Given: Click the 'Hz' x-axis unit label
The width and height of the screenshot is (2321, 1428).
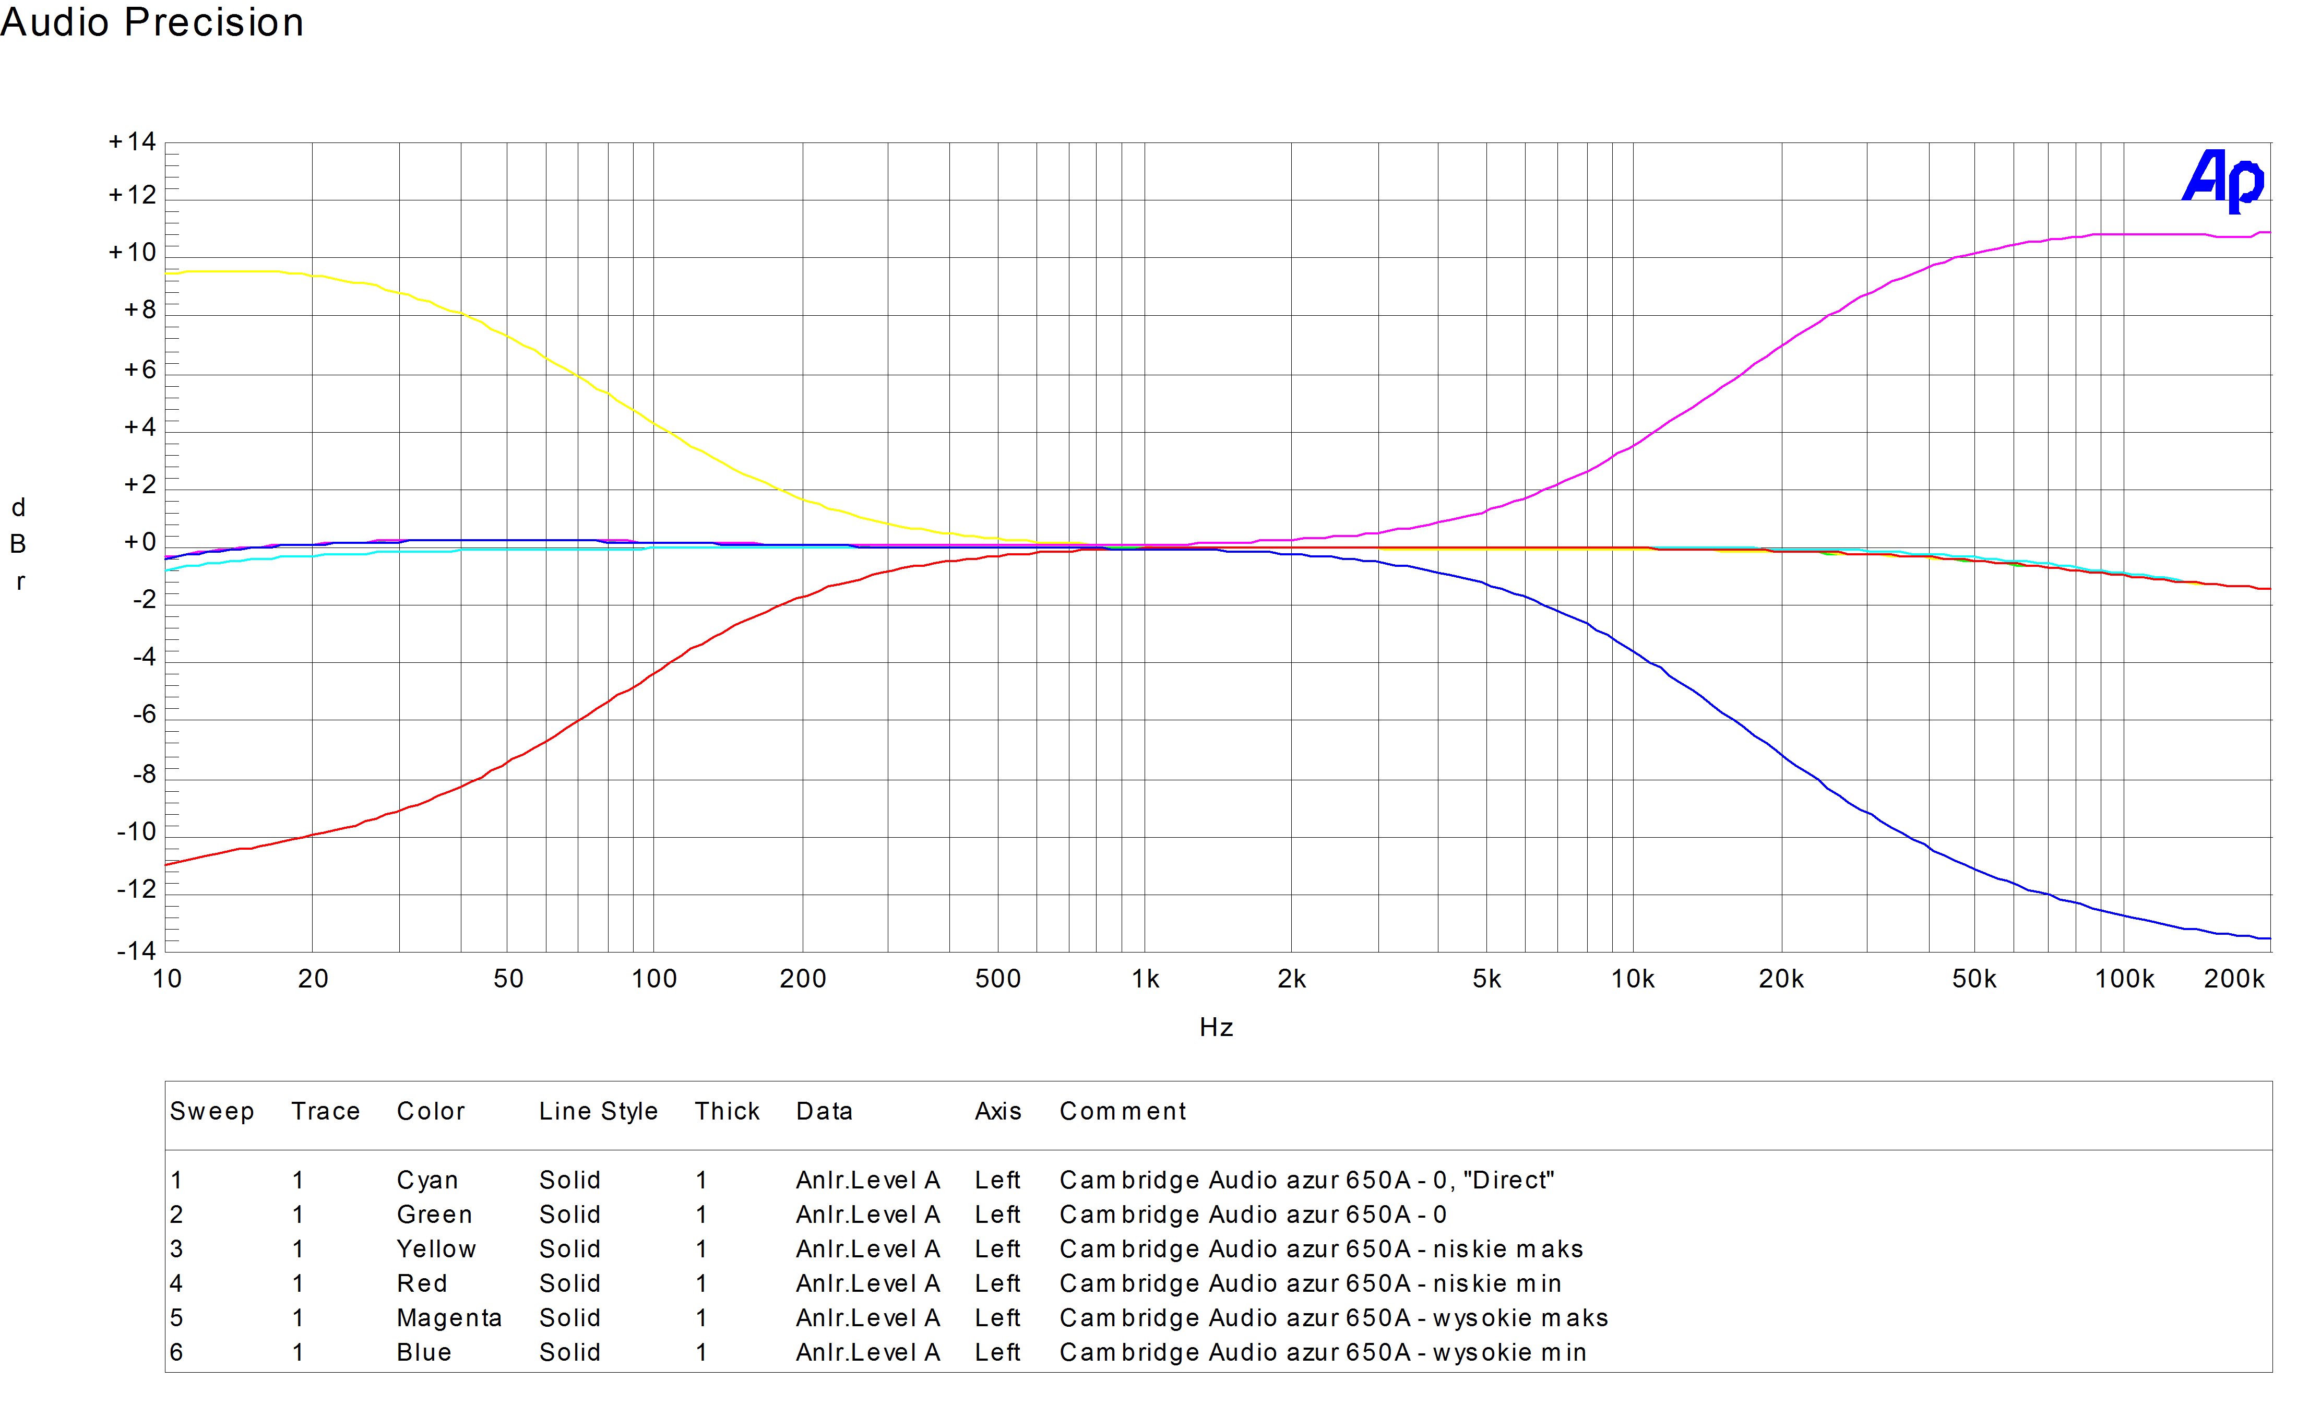Looking at the screenshot, I should (1216, 1028).
